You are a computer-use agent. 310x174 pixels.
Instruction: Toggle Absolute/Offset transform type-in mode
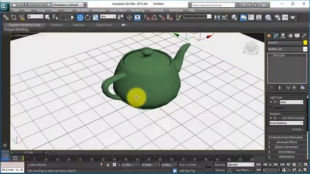click(114, 164)
